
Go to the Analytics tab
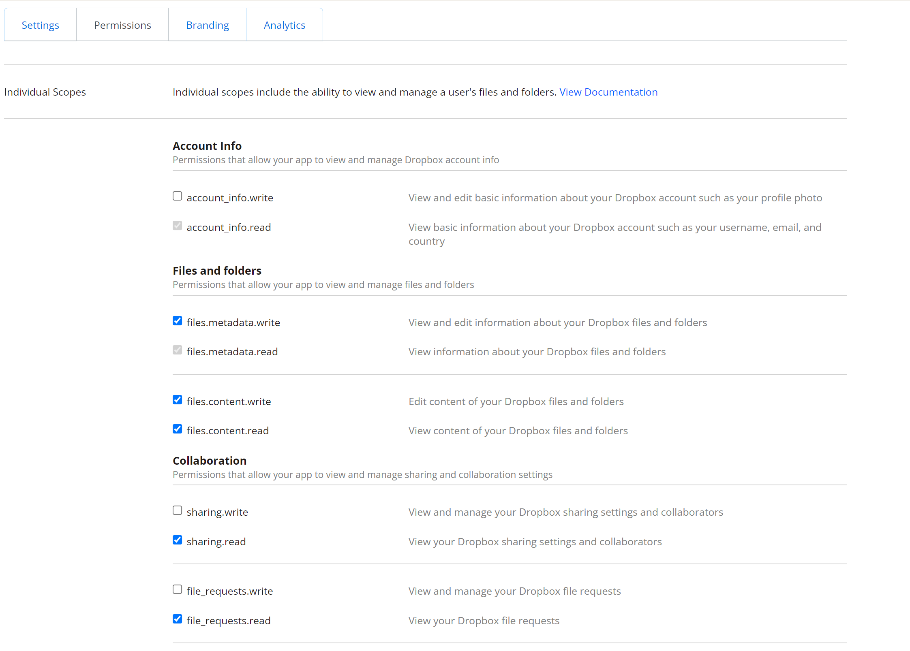pyautogui.click(x=284, y=25)
